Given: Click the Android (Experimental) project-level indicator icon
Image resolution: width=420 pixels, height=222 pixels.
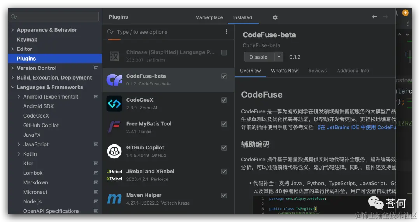Looking at the screenshot, I should pos(96,97).
